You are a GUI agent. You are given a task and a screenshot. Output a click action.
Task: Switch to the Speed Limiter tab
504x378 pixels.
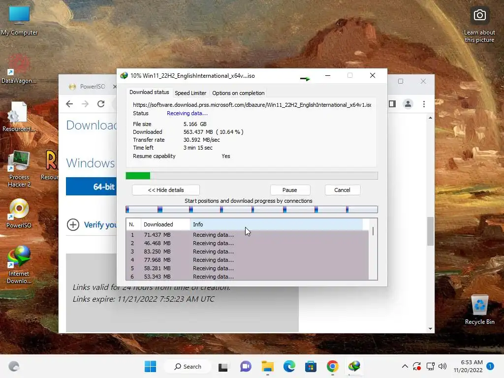pyautogui.click(x=190, y=93)
